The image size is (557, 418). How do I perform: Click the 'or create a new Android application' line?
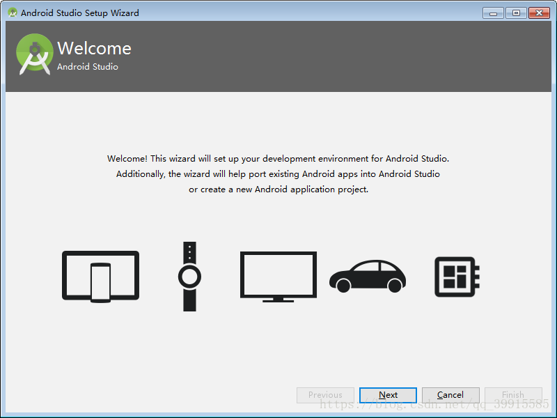click(x=278, y=189)
